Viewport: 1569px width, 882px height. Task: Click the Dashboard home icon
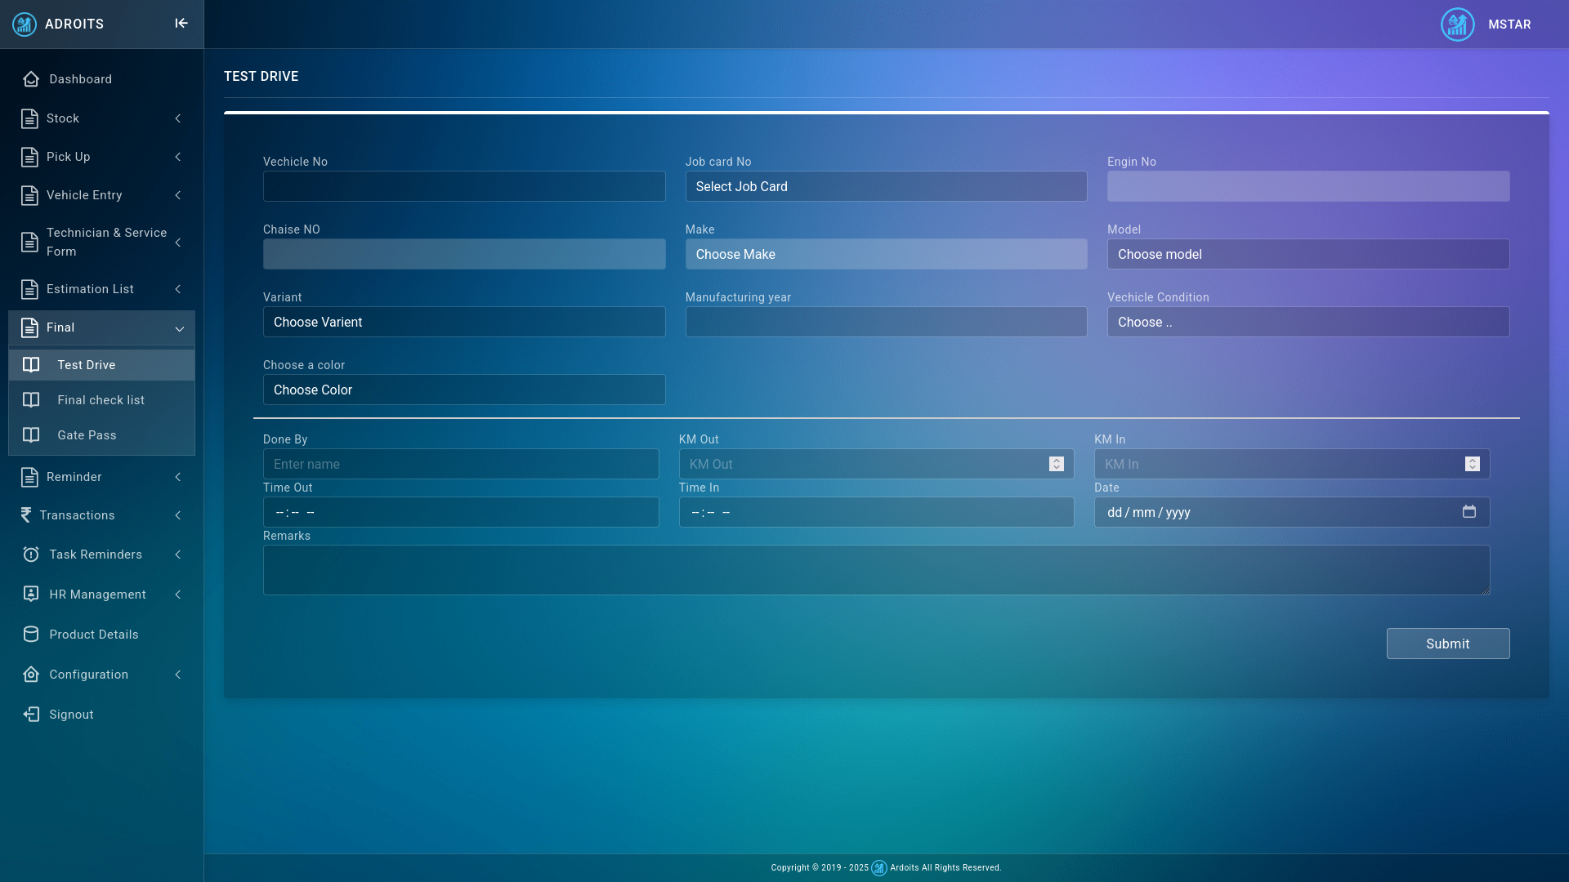[x=31, y=79]
